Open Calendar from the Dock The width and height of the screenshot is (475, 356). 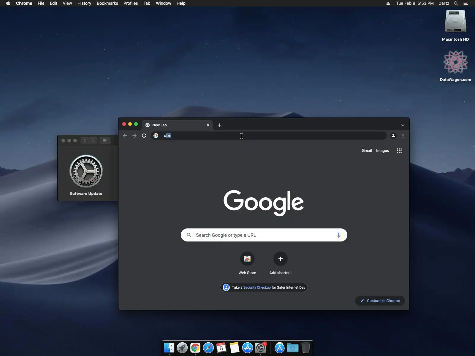coord(221,348)
